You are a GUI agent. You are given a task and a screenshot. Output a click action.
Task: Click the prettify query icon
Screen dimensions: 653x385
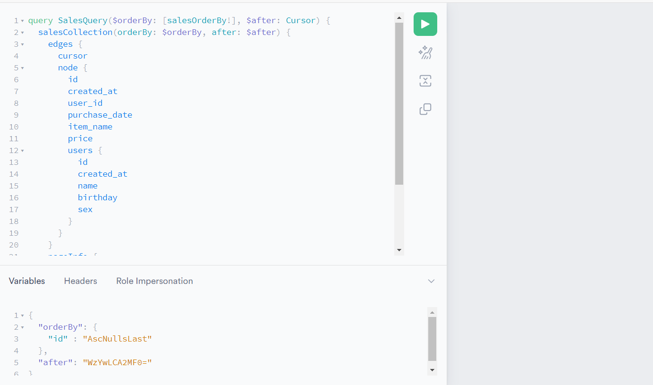pos(425,53)
